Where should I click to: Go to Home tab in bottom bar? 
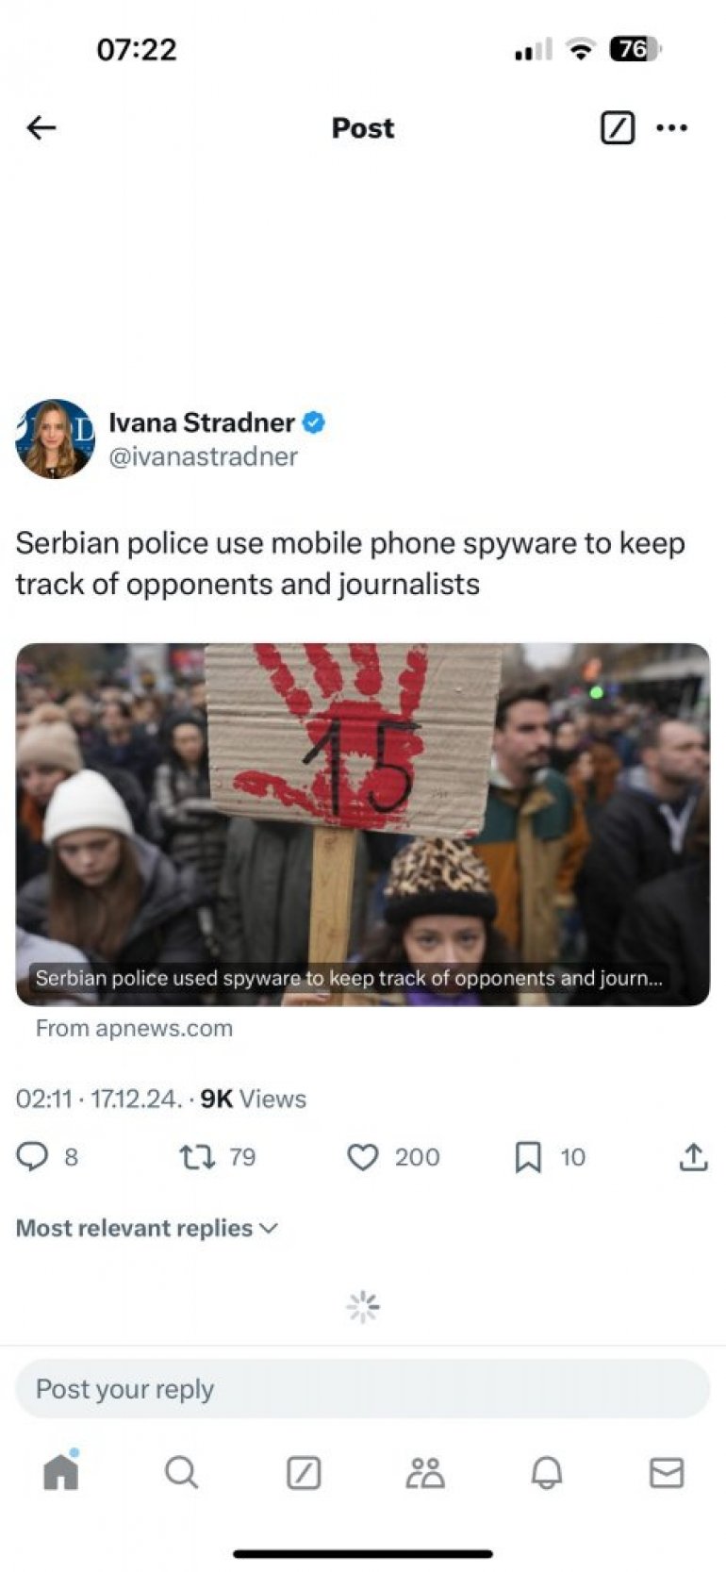pyautogui.click(x=60, y=1471)
